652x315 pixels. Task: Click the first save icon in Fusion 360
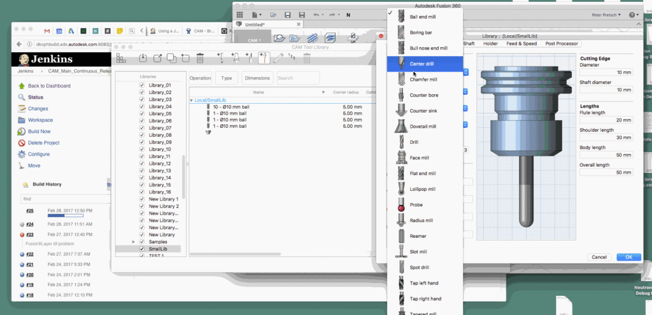[288, 15]
